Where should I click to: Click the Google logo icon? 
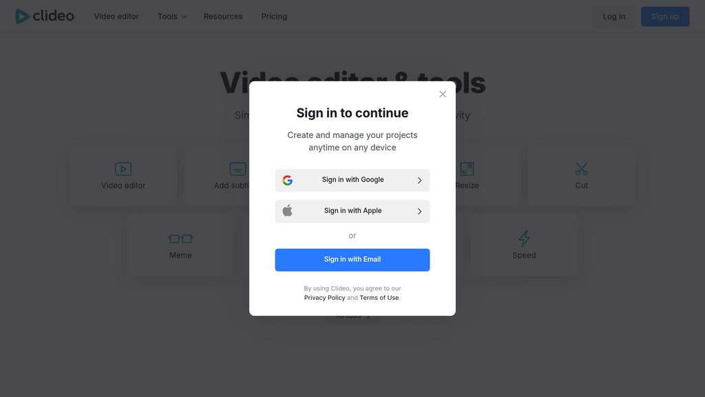coord(287,180)
